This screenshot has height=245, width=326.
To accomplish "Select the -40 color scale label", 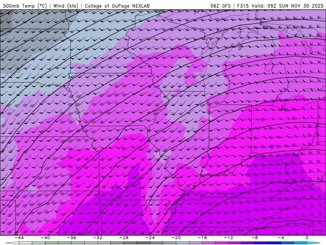I will click(45, 238).
